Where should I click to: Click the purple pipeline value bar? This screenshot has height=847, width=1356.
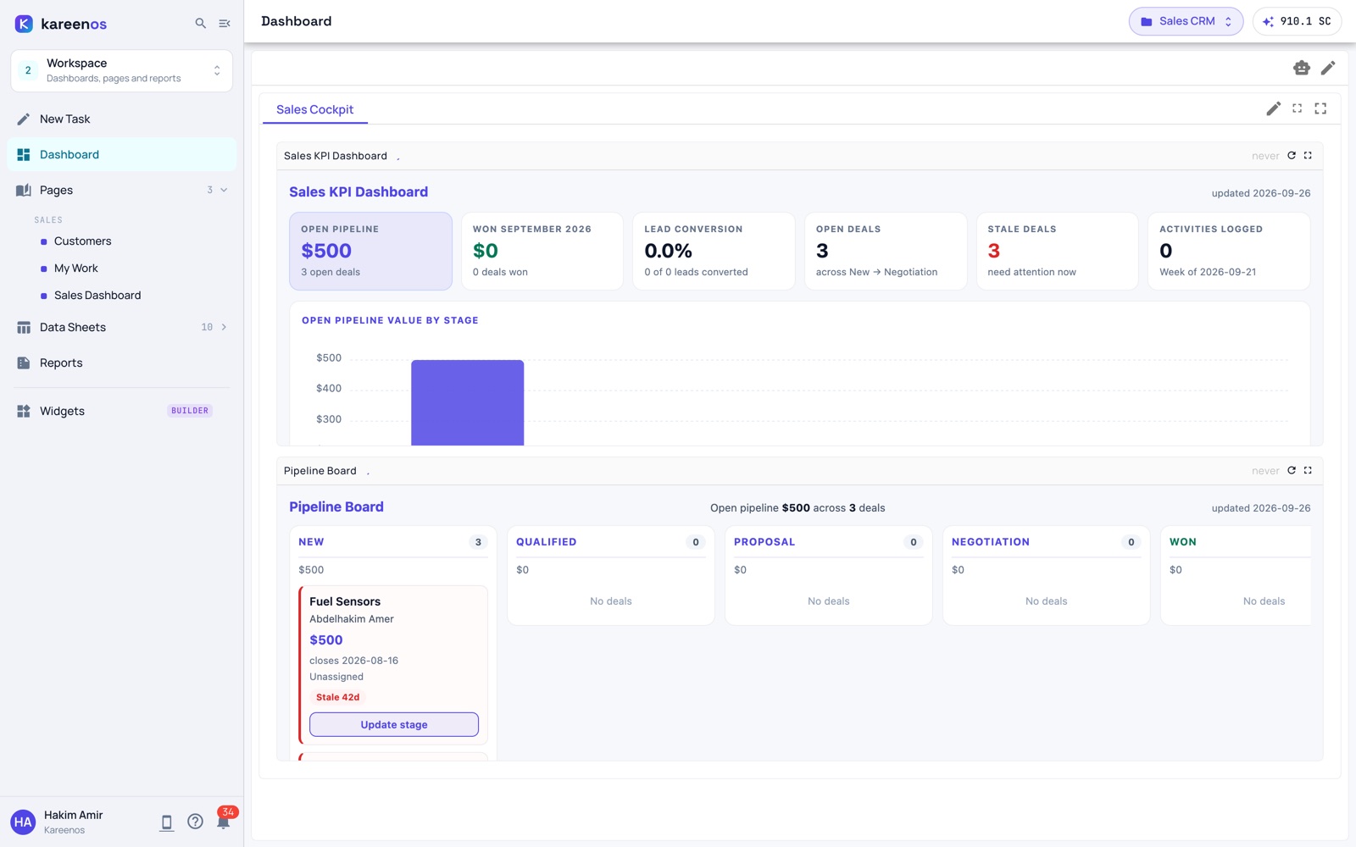468,403
